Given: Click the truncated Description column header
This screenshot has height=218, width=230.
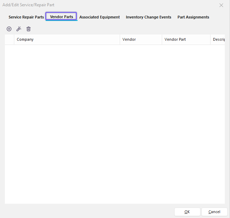Looking at the screenshot, I should click(x=219, y=40).
